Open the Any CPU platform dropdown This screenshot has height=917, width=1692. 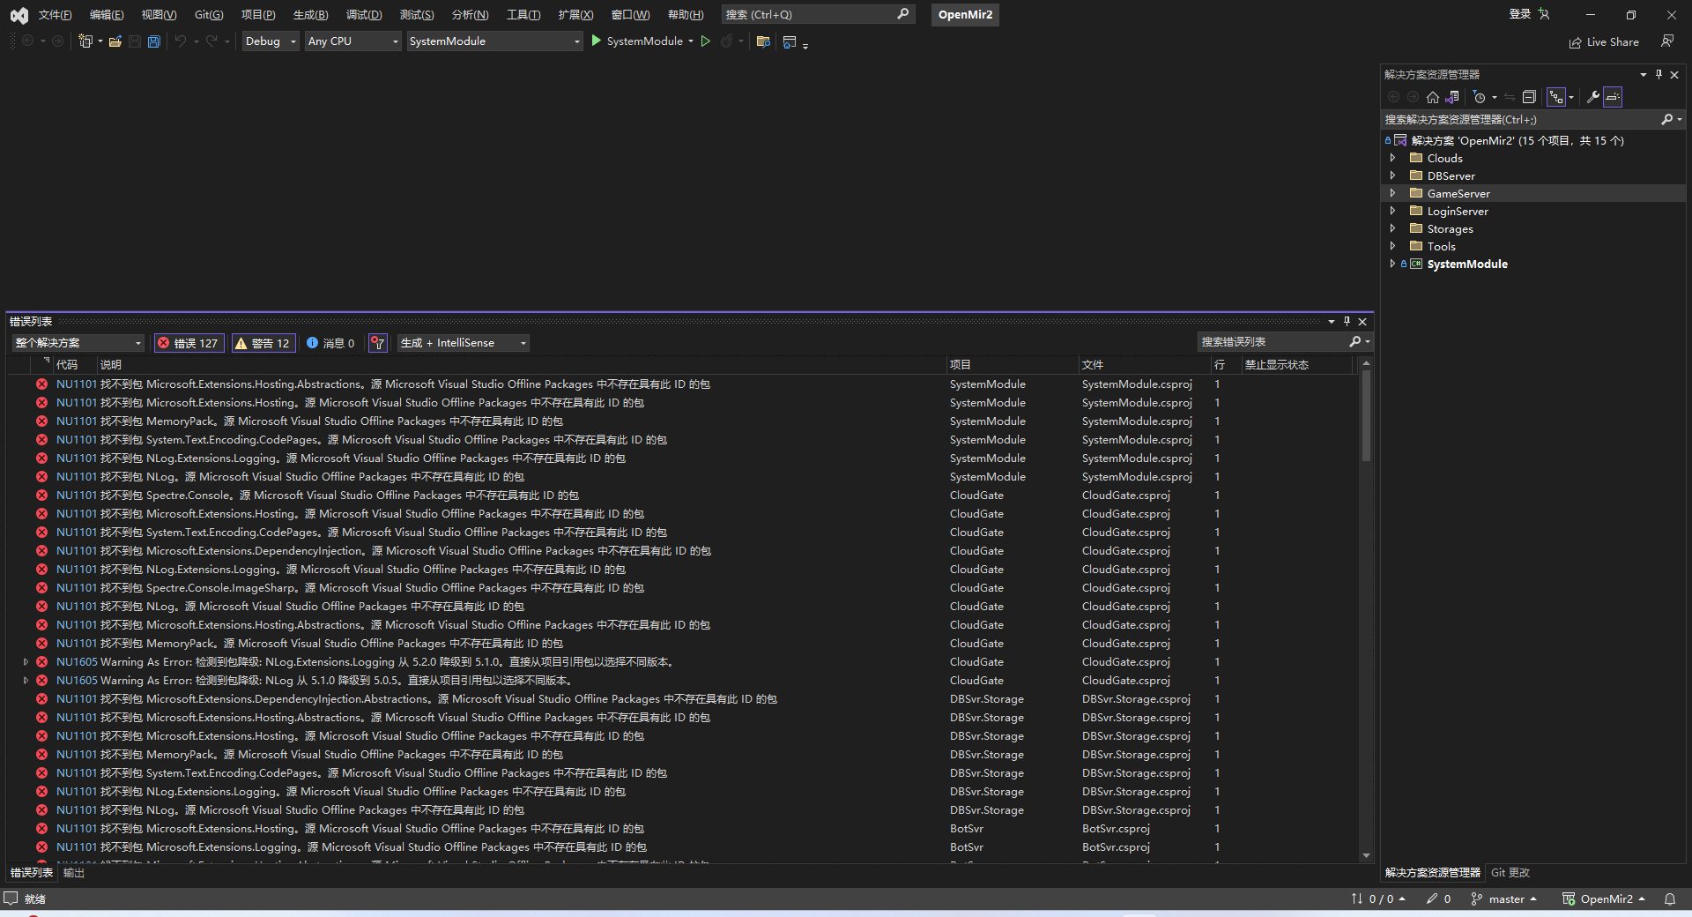click(x=352, y=41)
